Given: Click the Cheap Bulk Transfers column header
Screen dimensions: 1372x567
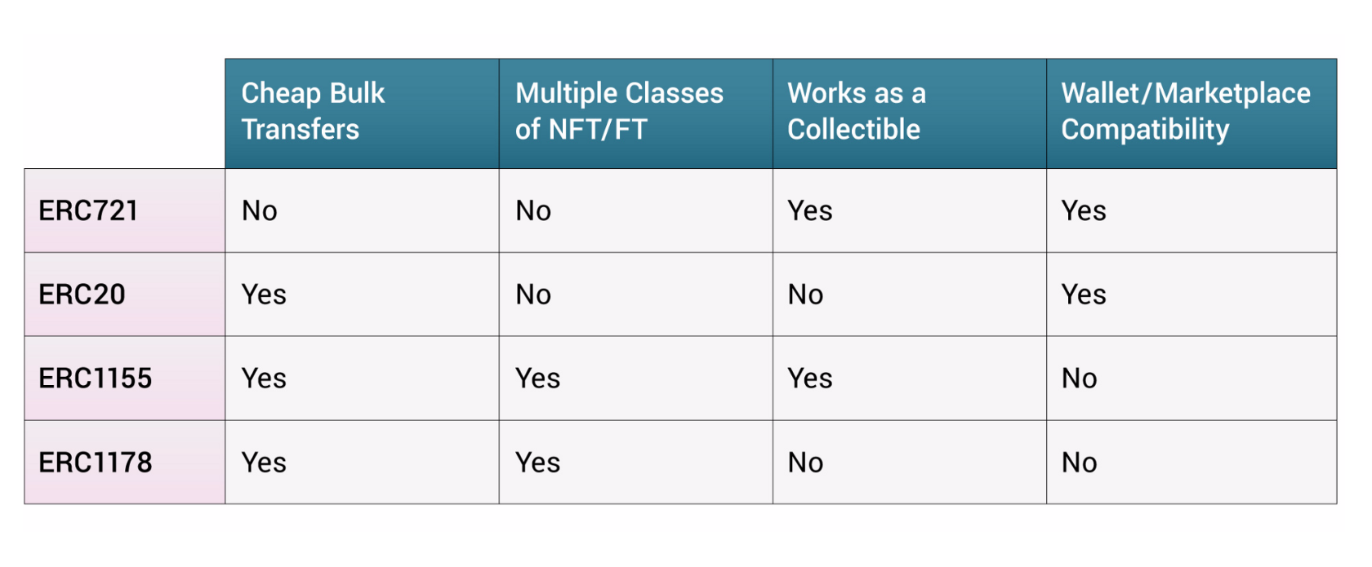Looking at the screenshot, I should tap(362, 113).
